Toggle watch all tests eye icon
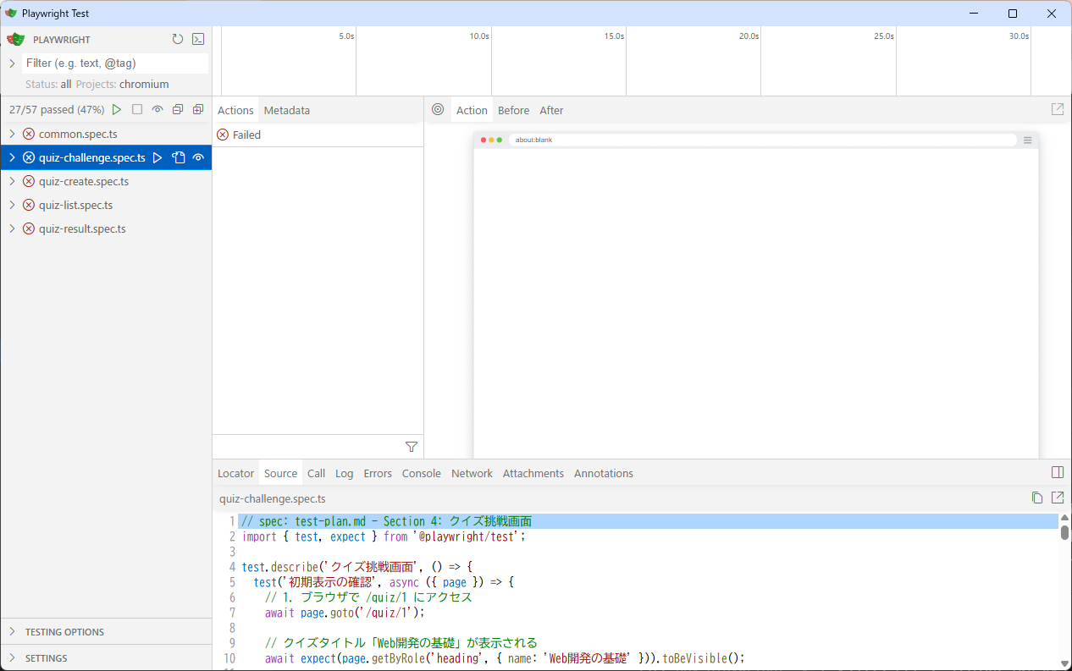Screen dimensions: 1072x671 coord(157,110)
